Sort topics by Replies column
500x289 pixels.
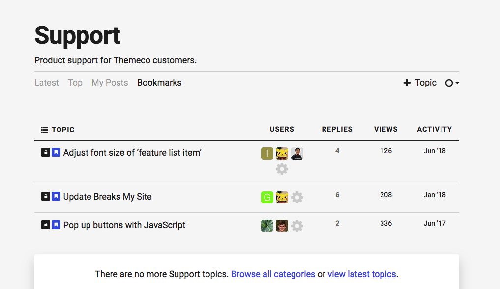[x=337, y=129]
